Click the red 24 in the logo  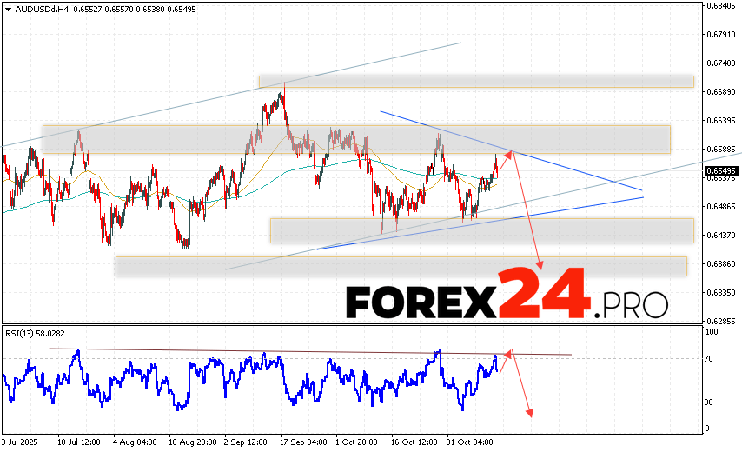point(544,294)
